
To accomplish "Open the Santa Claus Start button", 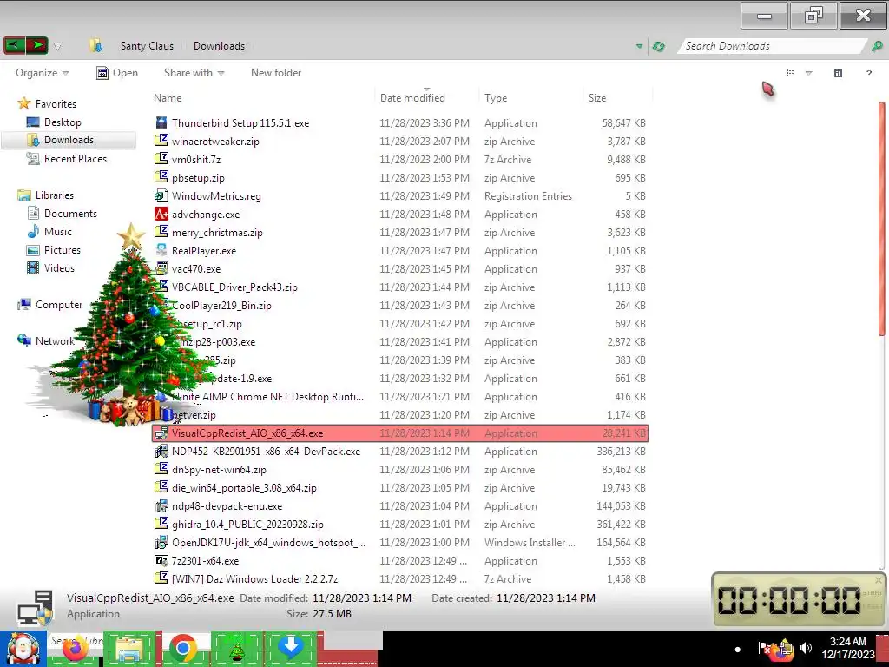I will click(23, 648).
